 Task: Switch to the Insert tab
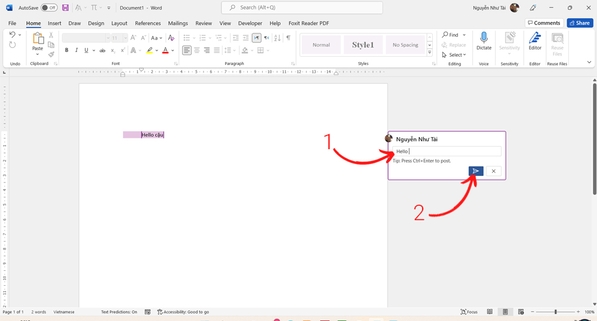(54, 23)
